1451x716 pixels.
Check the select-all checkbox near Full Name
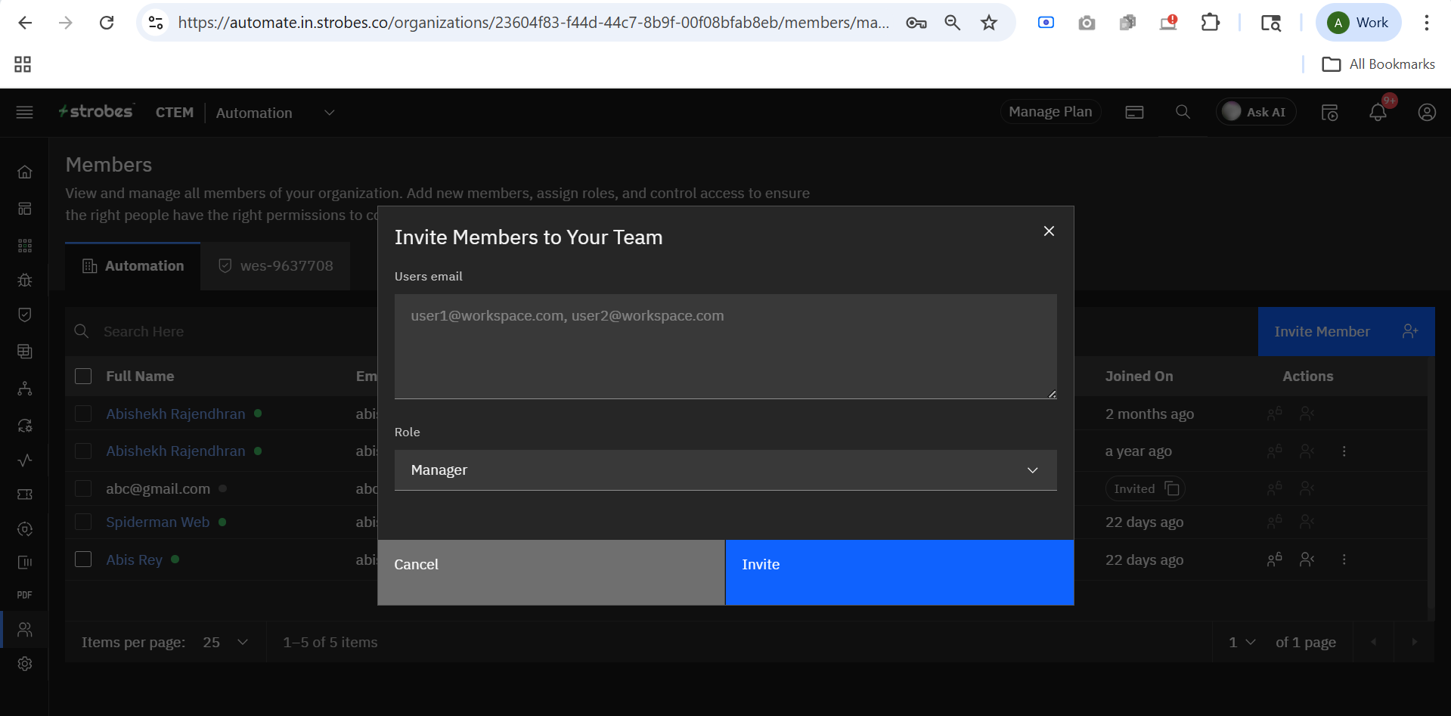(x=83, y=377)
